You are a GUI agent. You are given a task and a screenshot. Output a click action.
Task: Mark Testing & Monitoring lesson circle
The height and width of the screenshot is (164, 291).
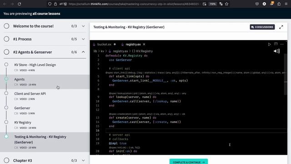(6, 137)
